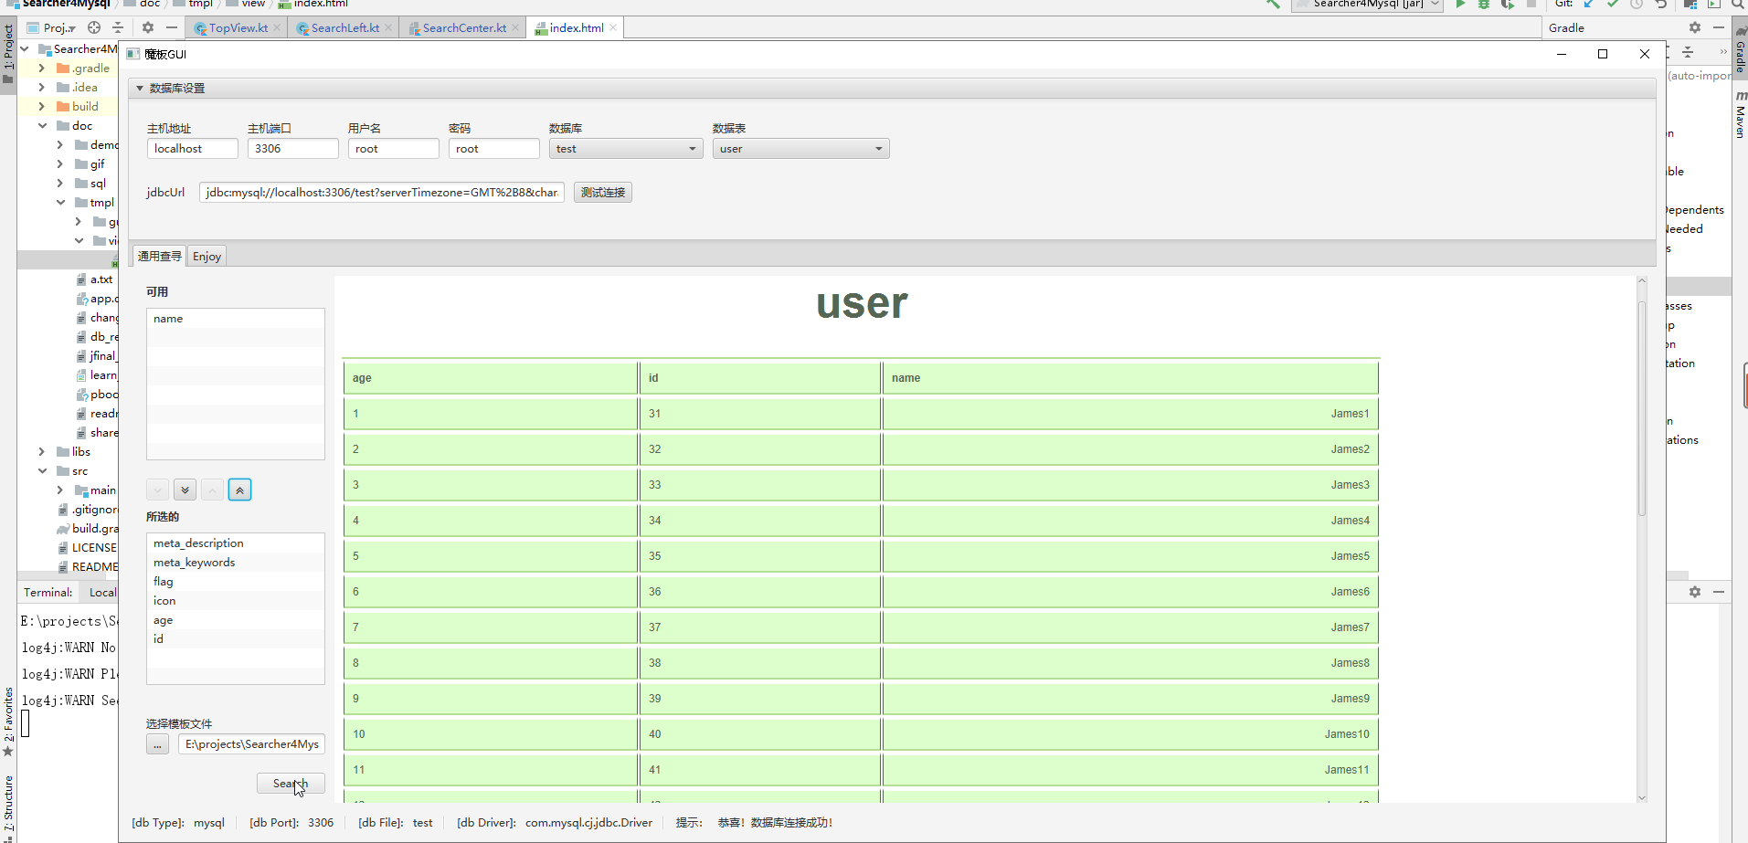Expand the .idea folder
Image resolution: width=1748 pixels, height=843 pixels.
coord(41,88)
